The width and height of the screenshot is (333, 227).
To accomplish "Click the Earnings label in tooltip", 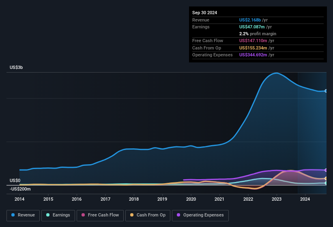I will (201, 27).
